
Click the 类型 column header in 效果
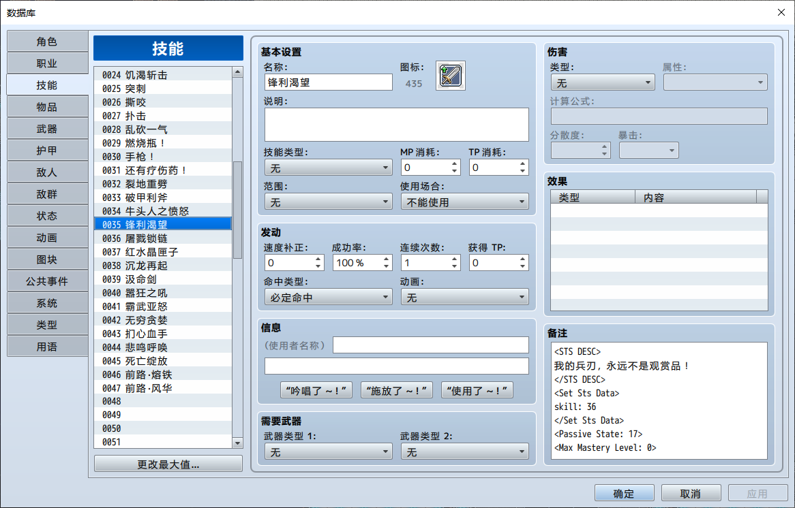tap(592, 197)
